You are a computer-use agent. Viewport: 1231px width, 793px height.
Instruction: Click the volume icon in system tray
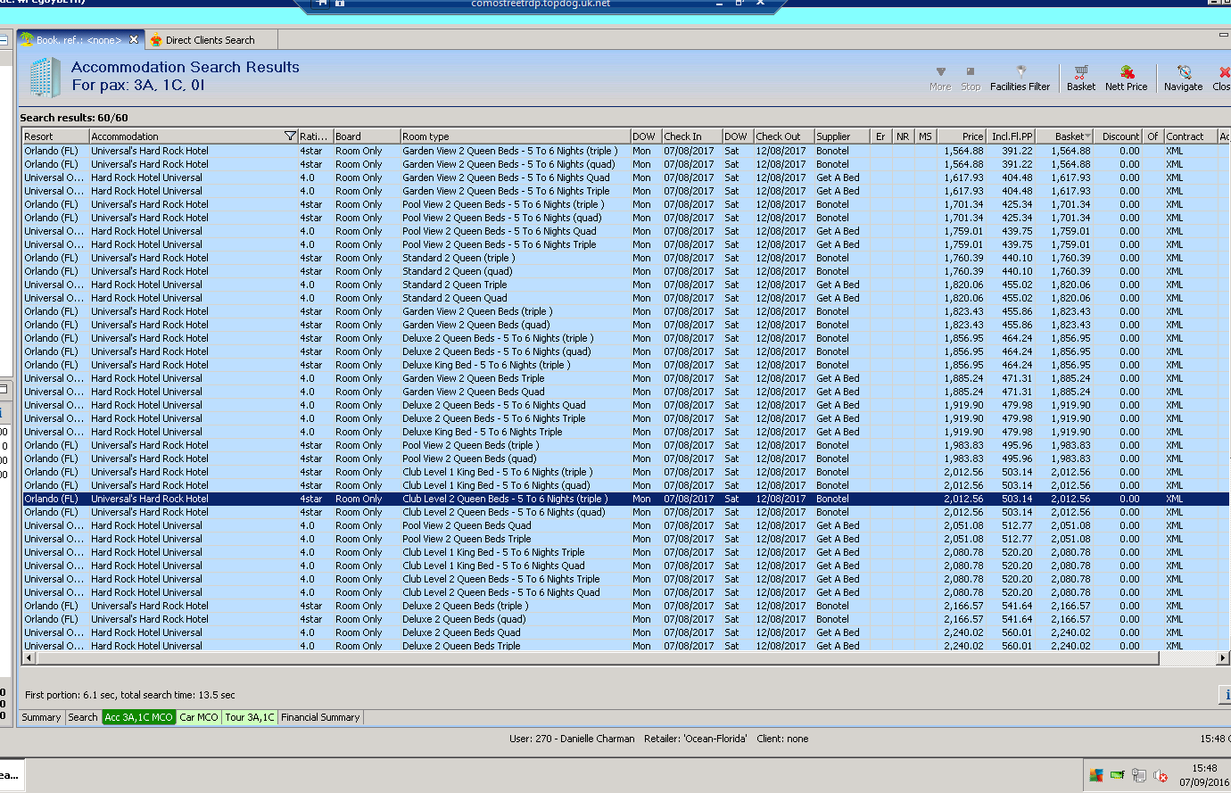[1161, 776]
